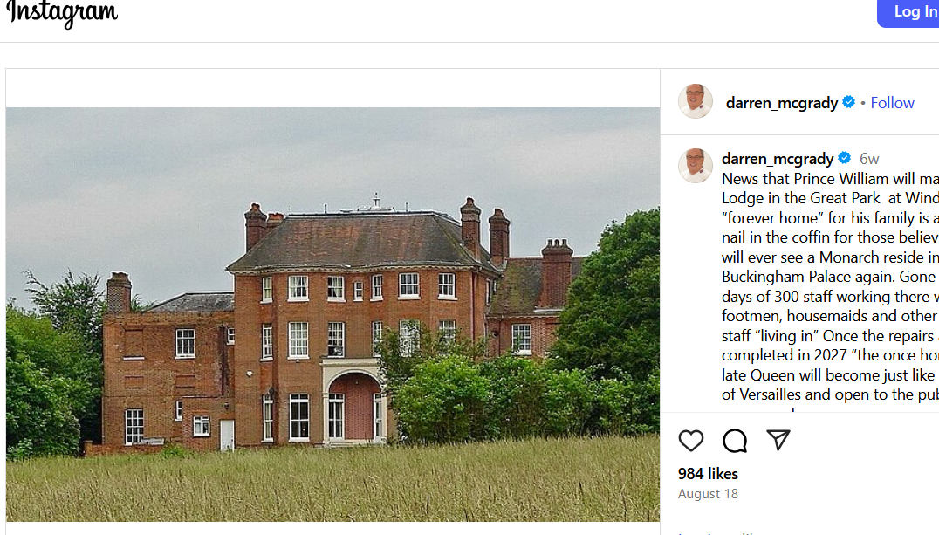The height and width of the screenshot is (535, 939).
Task: Click the blue Log In button
Action: (x=908, y=12)
